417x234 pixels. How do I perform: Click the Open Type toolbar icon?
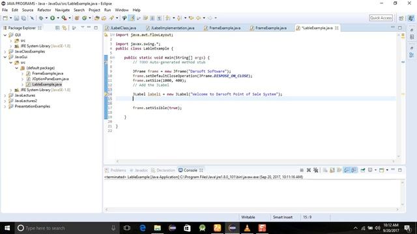97,18
